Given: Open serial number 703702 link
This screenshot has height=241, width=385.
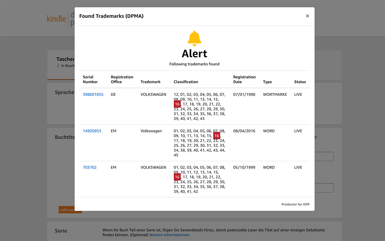Looking at the screenshot, I should pos(90,167).
